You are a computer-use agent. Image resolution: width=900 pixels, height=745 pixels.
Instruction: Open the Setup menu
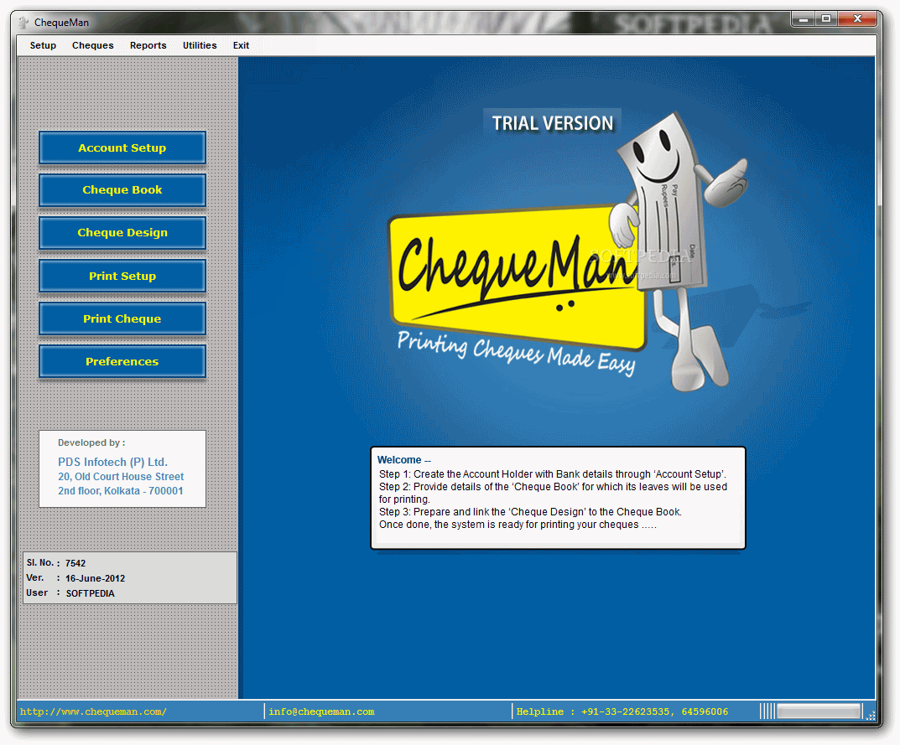pos(43,45)
